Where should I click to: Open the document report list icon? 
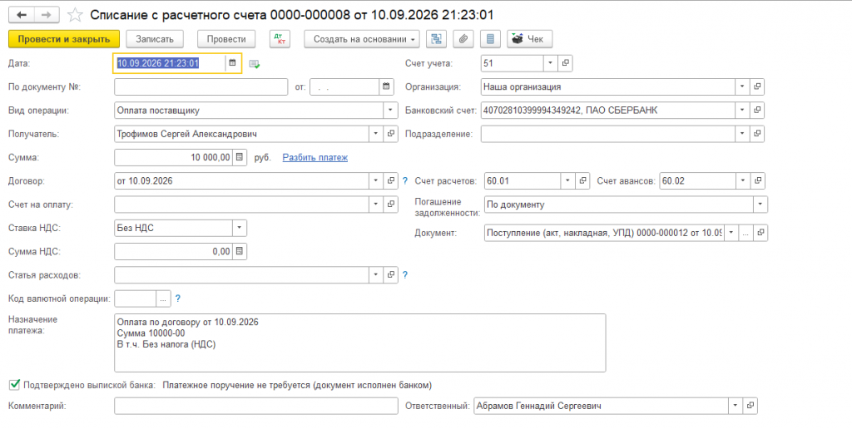pos(490,39)
